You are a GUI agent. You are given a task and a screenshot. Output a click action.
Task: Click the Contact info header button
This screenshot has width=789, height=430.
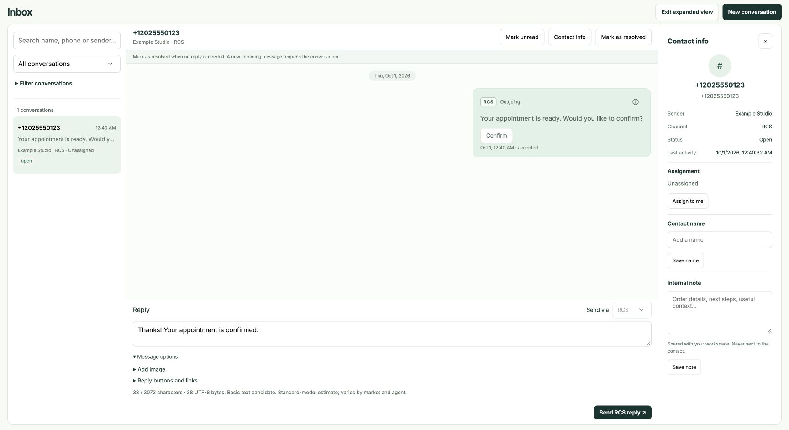569,37
